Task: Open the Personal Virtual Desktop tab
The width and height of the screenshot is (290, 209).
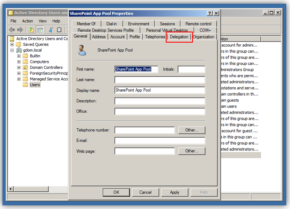Action: pos(167,30)
